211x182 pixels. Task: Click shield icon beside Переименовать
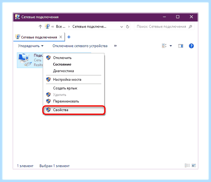[49, 101]
